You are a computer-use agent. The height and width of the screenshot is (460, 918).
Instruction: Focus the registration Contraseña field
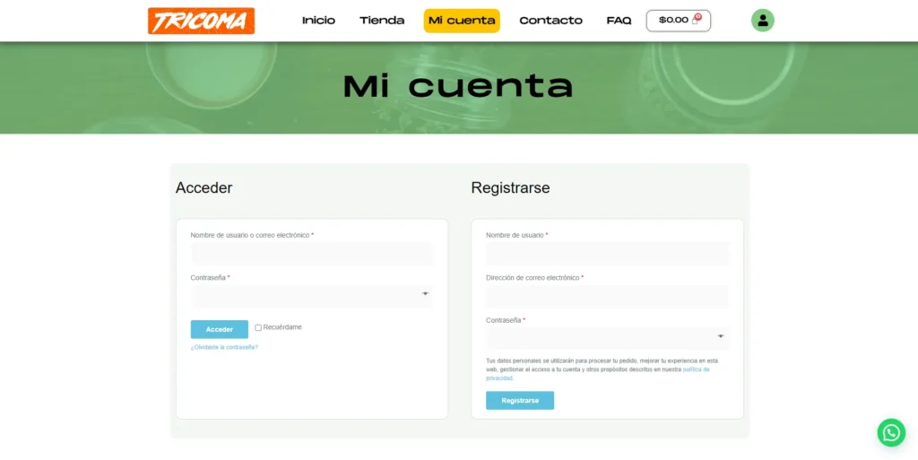[x=608, y=338]
